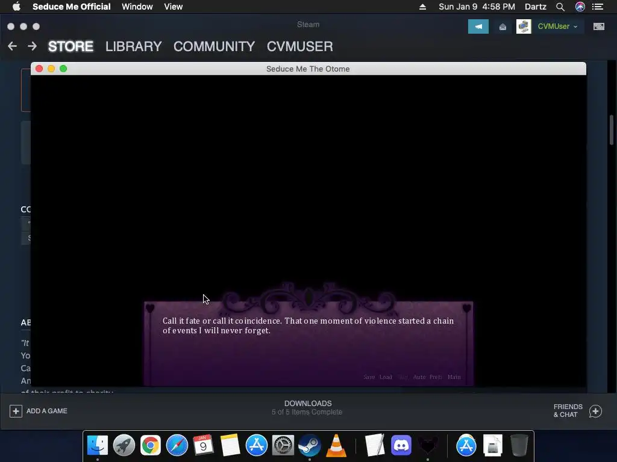Image resolution: width=617 pixels, height=462 pixels.
Task: Expand the CVMUser account dropdown
Action: 558,26
